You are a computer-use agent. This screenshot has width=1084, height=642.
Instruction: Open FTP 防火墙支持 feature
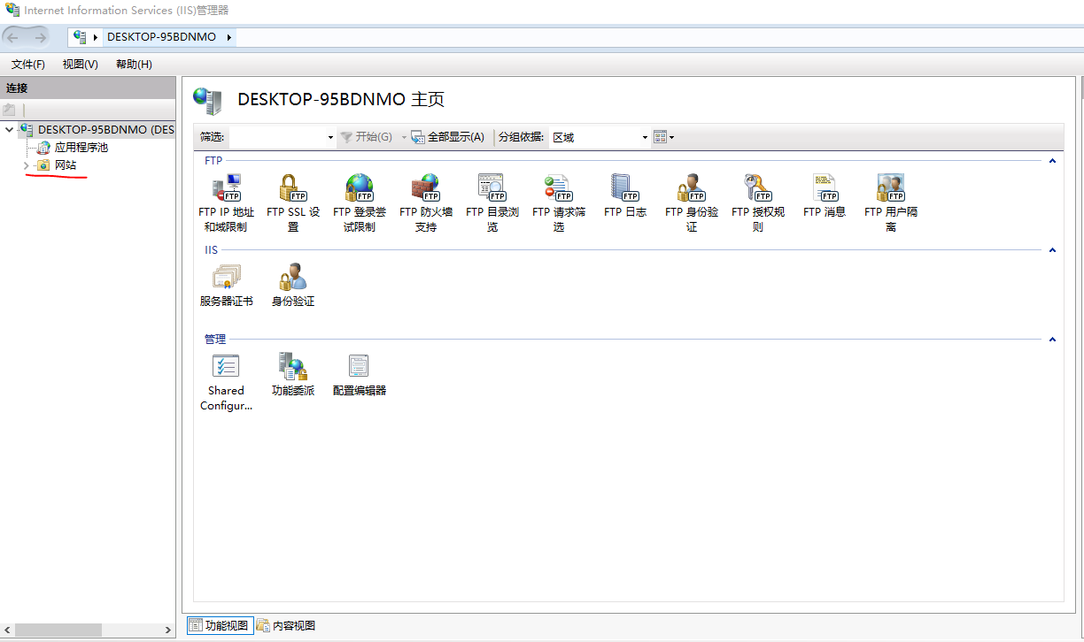[x=426, y=203]
